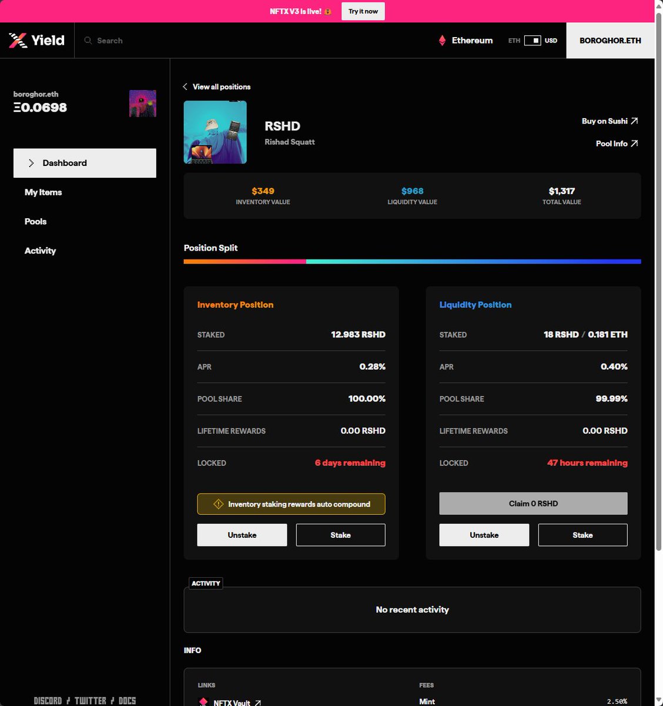Open the BOROGHOR.ETH wallet button

(610, 41)
